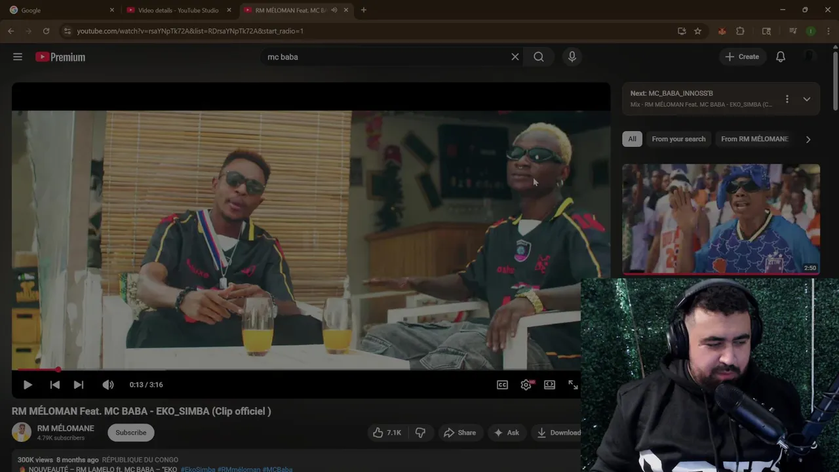The width and height of the screenshot is (839, 472).
Task: Open RM MÉLOMANE channel avatar
Action: tap(22, 432)
